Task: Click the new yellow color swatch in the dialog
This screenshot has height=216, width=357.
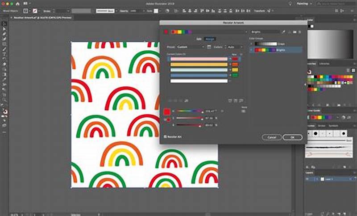Action: pos(235,70)
